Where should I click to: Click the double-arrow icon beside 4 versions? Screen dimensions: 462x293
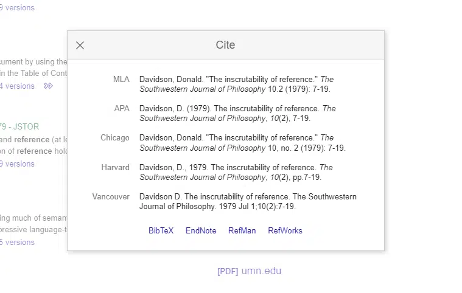tap(48, 86)
